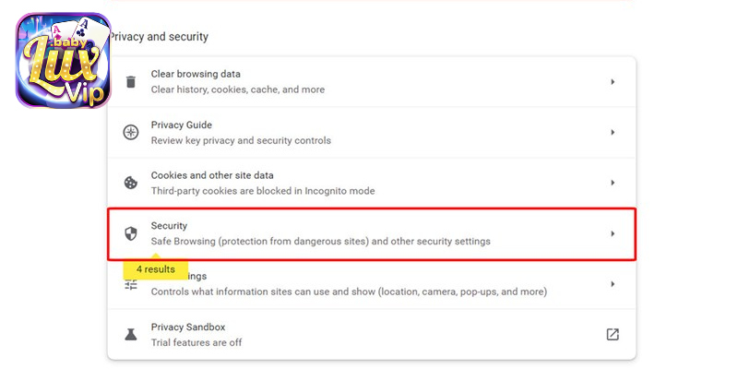Screen dimensions: 738x369
Task: Click the site controls description mentioning location, camera, pop-ups
Action: coord(349,292)
